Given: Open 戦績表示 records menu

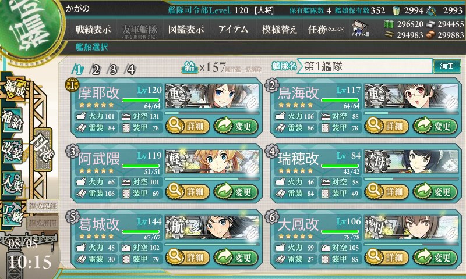Looking at the screenshot, I should pos(93,29).
